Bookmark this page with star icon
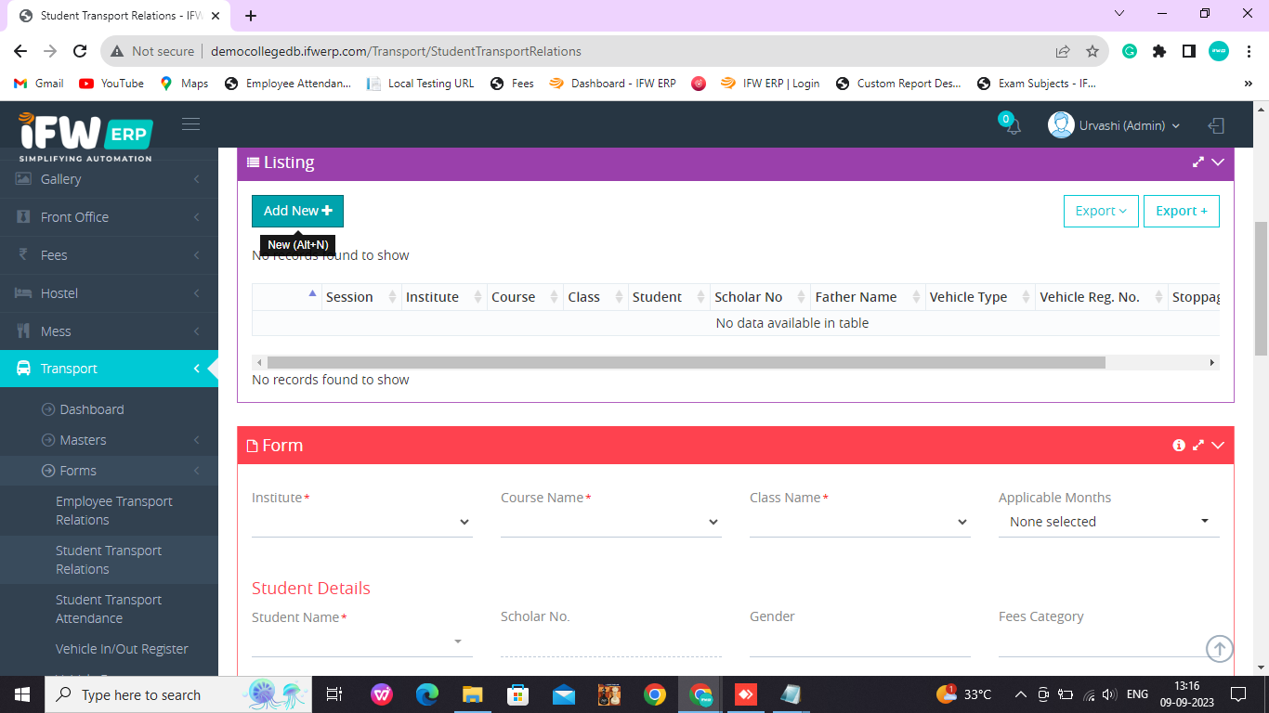 pos(1092,51)
